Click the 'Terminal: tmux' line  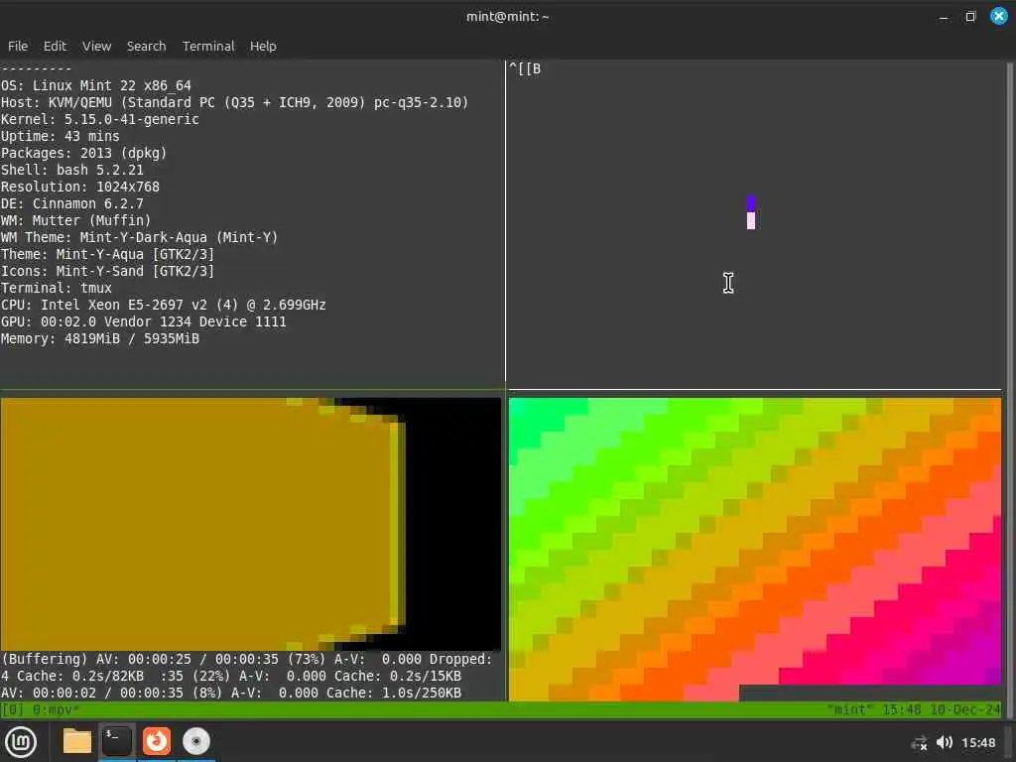pos(57,288)
